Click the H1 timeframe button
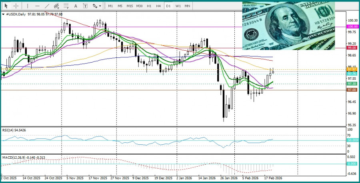This screenshot has width=360, height=183. [x=149, y=6]
